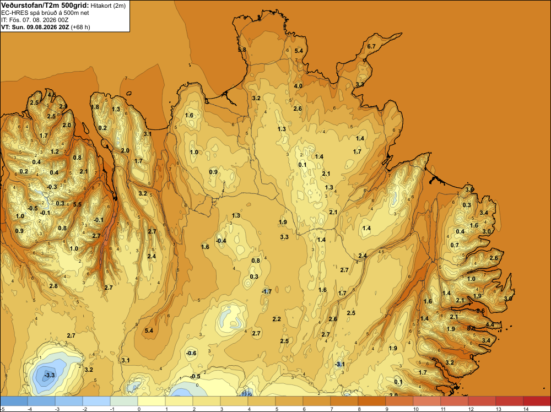
Task: Choose the legend swatch between 11 and 12
Action: 455,401
